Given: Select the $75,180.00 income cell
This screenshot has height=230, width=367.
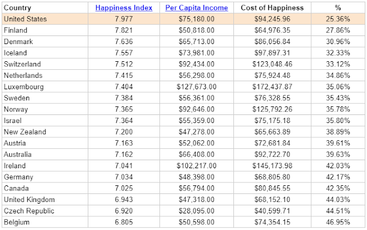Looking at the screenshot, I should pyautogui.click(x=197, y=19).
